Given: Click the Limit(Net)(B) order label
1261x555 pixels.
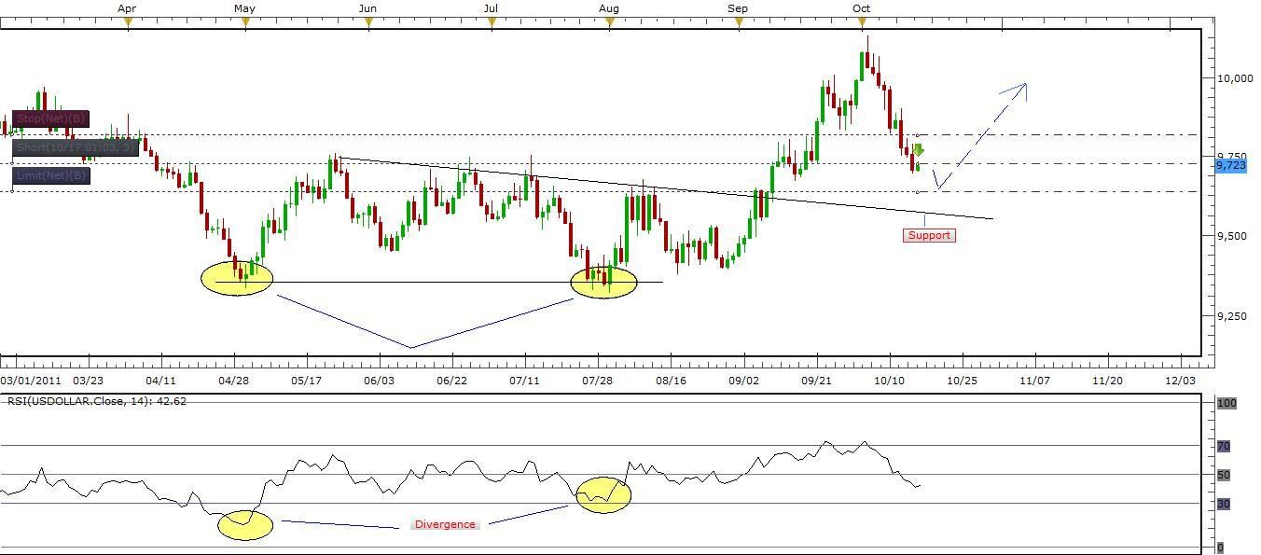Looking at the screenshot, I should [49, 175].
